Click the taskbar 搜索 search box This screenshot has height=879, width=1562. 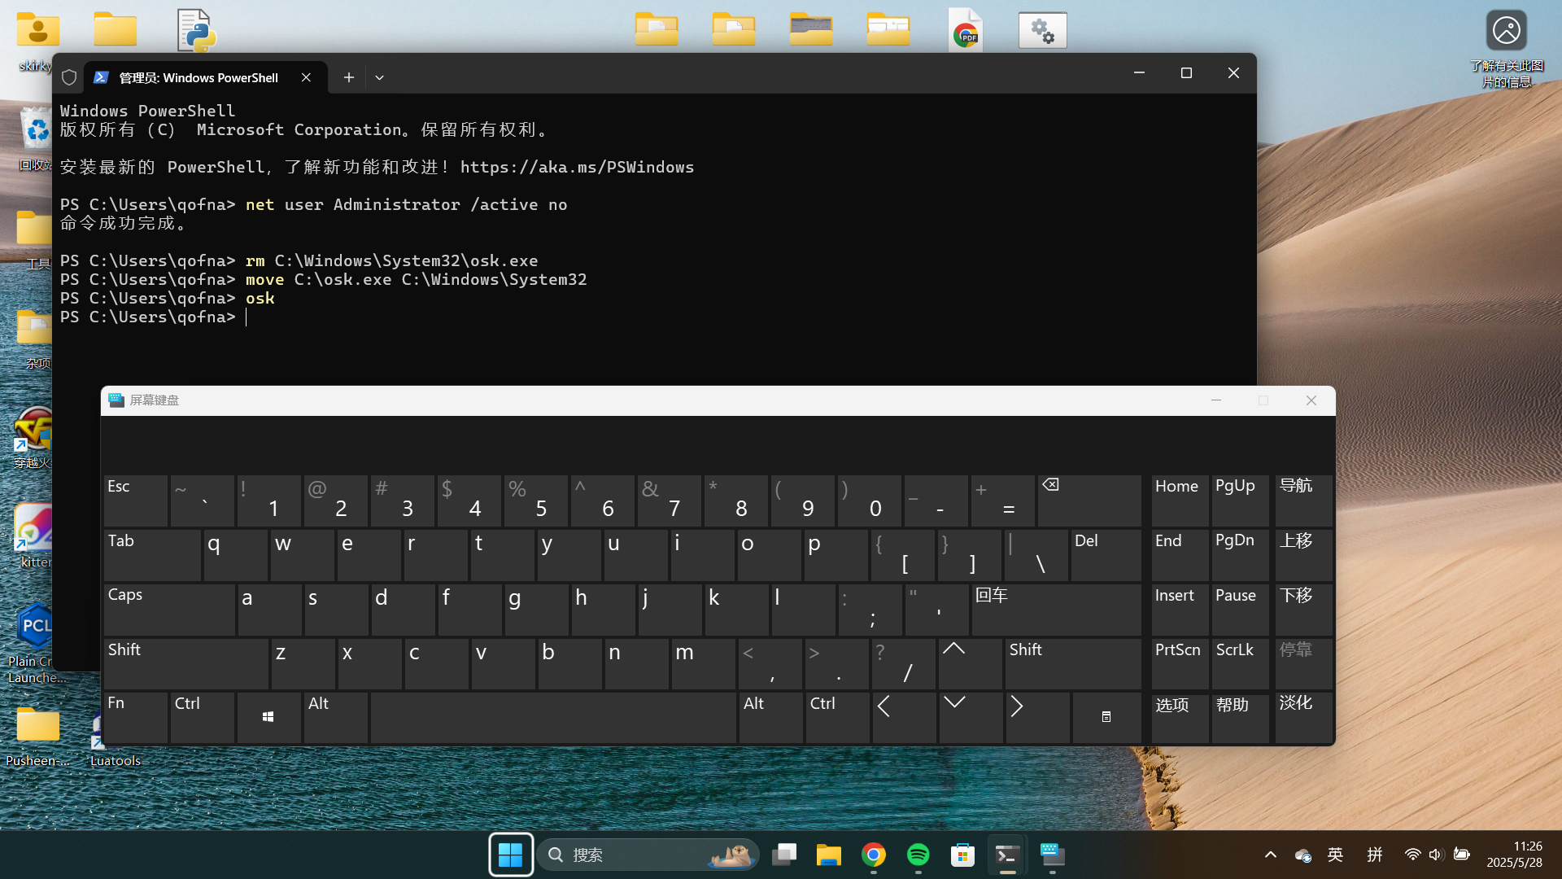pyautogui.click(x=648, y=855)
